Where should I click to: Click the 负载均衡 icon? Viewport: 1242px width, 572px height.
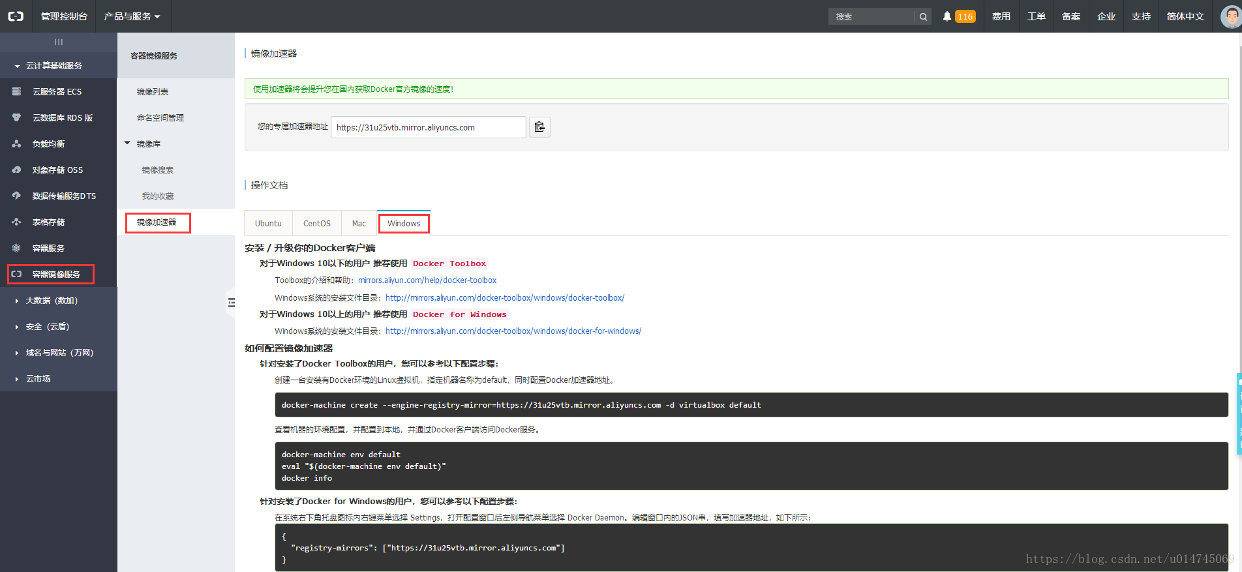(x=17, y=143)
